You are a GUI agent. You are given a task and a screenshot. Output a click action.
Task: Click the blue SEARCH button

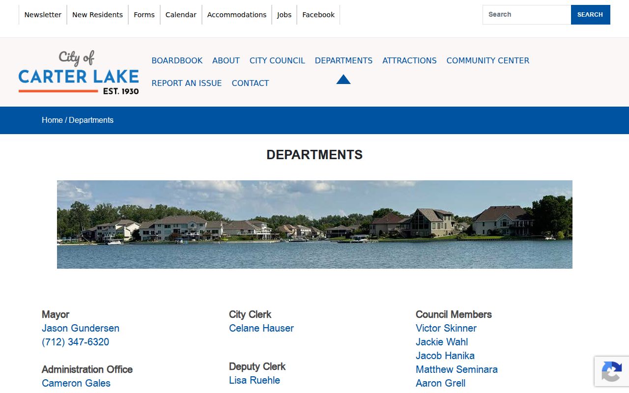click(590, 15)
